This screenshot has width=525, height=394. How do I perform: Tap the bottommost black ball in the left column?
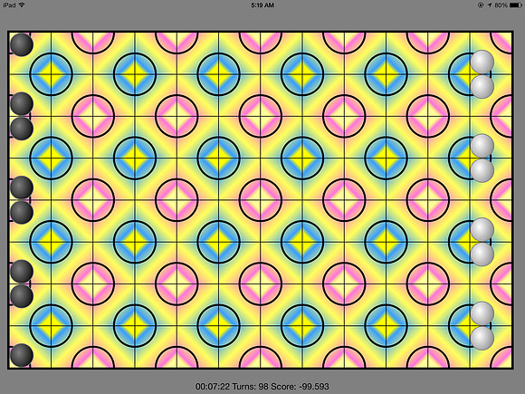(x=22, y=355)
